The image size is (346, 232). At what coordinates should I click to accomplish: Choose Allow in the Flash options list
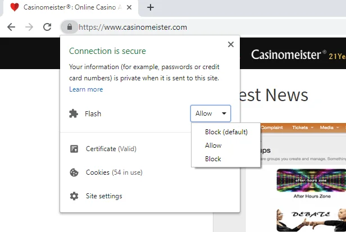[x=226, y=145]
